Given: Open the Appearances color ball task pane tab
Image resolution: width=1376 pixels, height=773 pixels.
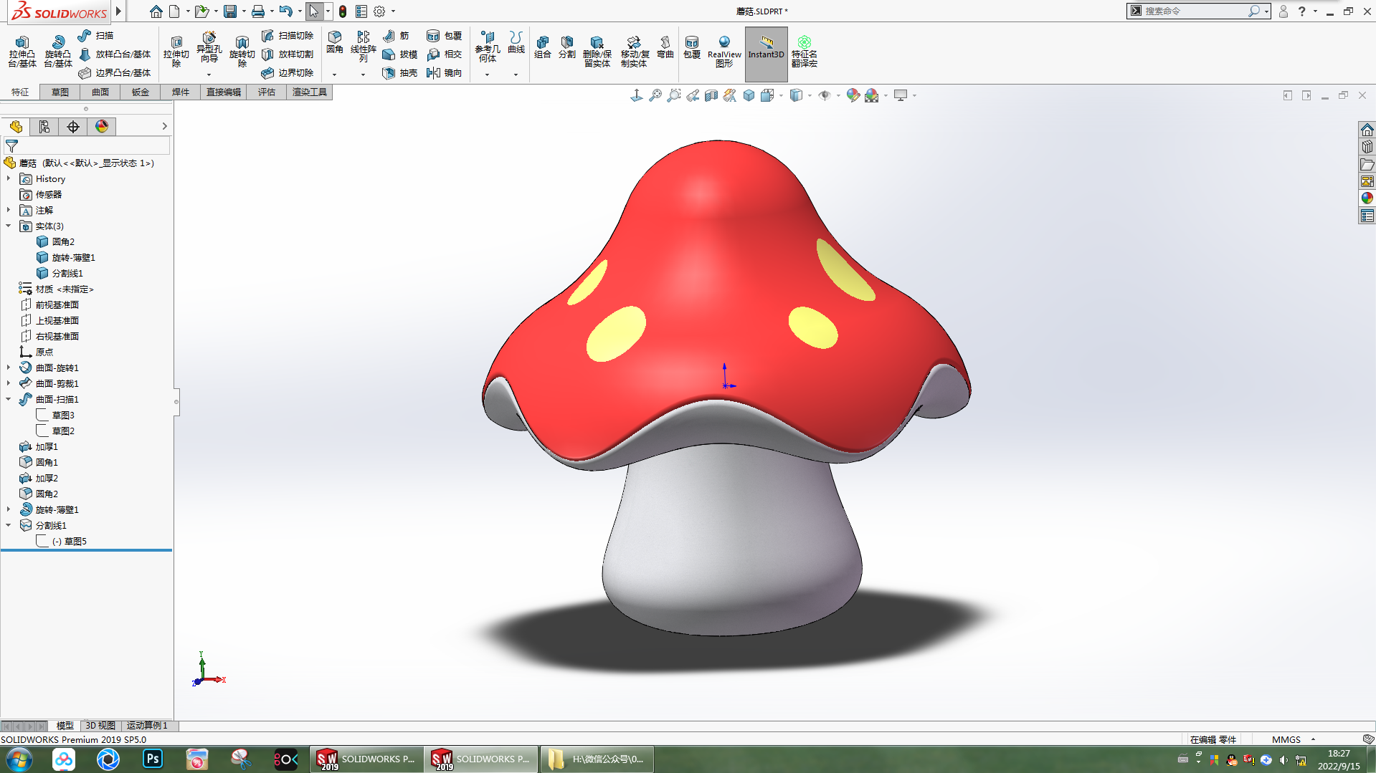Looking at the screenshot, I should [1367, 198].
